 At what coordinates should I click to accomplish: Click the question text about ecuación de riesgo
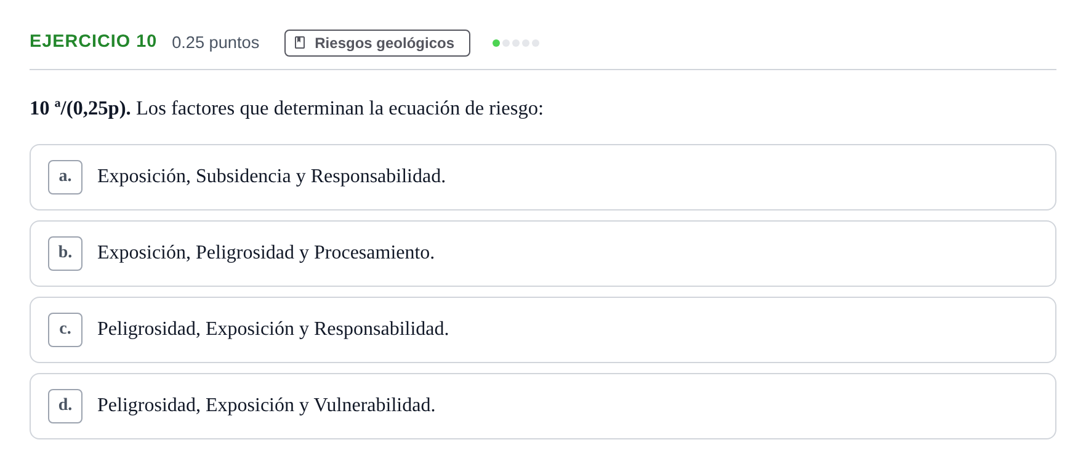pos(340,108)
